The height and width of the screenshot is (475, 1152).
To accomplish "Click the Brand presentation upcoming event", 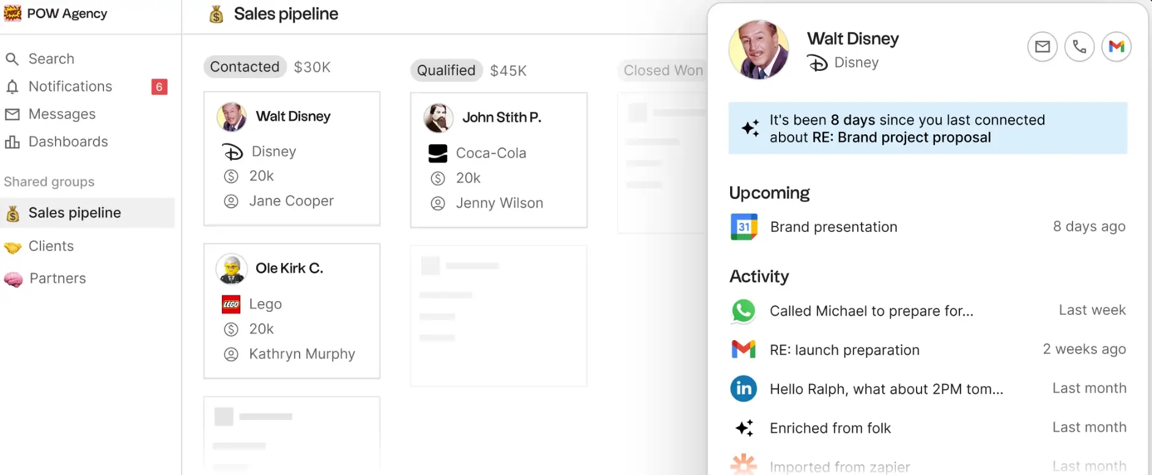I will pos(928,227).
